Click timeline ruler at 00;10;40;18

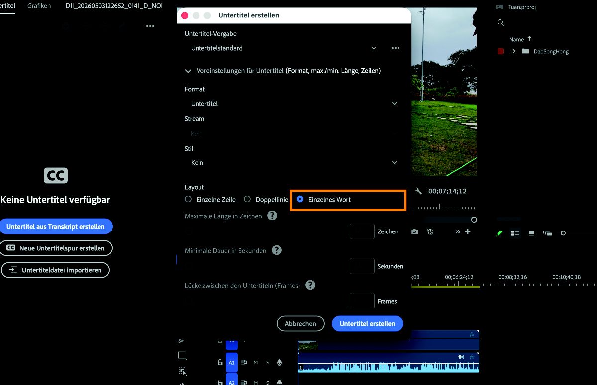(567, 277)
